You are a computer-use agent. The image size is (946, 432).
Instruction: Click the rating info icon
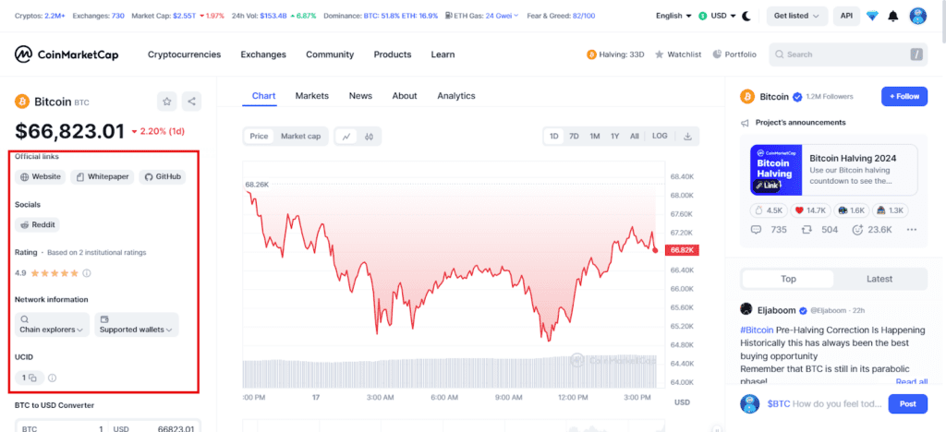[86, 273]
